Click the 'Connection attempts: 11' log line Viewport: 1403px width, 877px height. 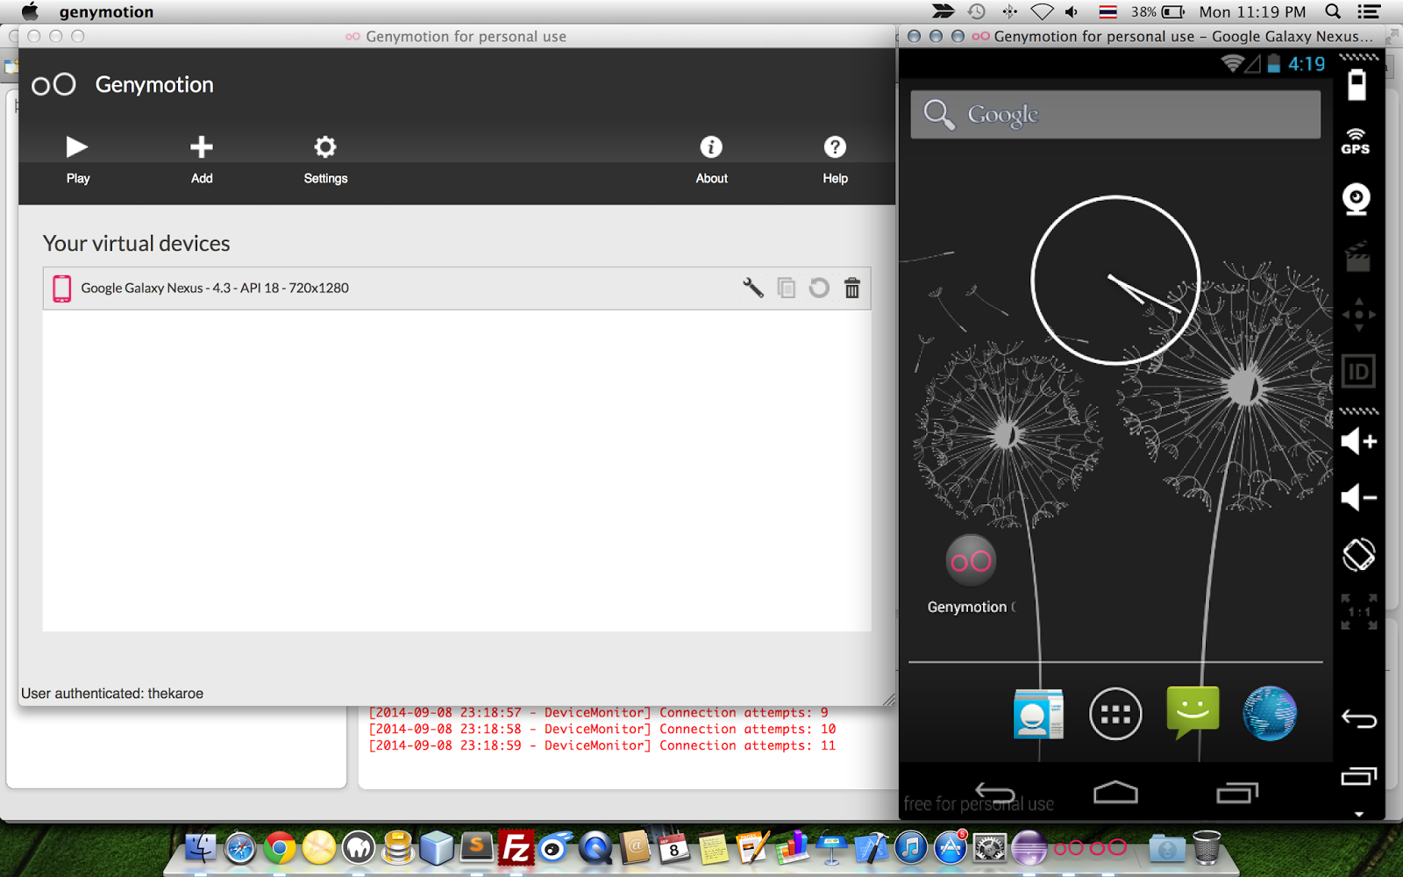[602, 745]
